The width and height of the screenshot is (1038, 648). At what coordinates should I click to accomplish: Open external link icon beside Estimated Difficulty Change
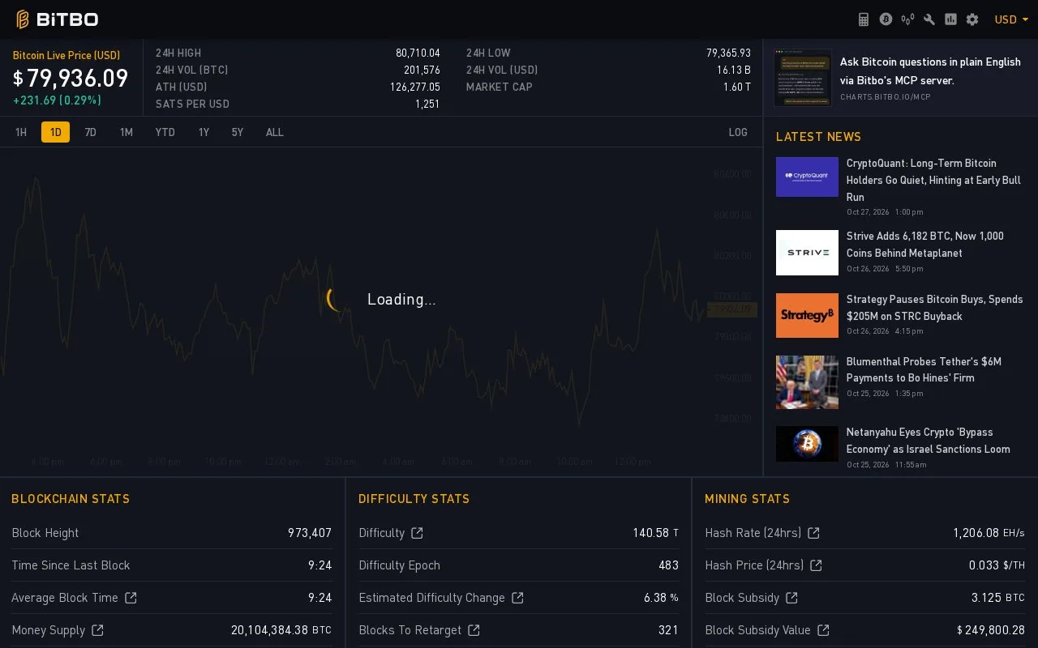(x=517, y=598)
